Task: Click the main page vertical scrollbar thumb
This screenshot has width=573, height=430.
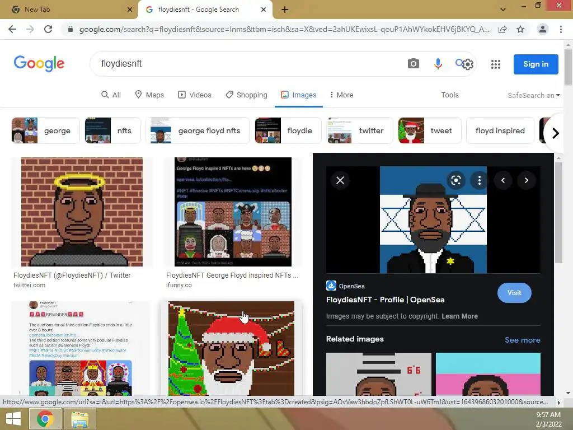Action: (568, 67)
